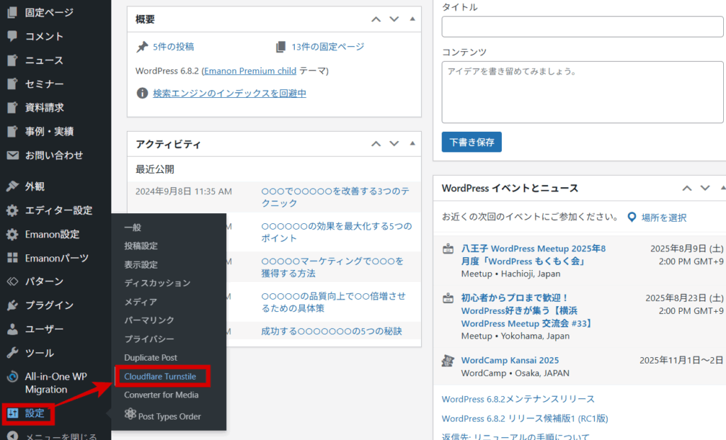Click the plugins icon in sidebar

tap(12, 305)
